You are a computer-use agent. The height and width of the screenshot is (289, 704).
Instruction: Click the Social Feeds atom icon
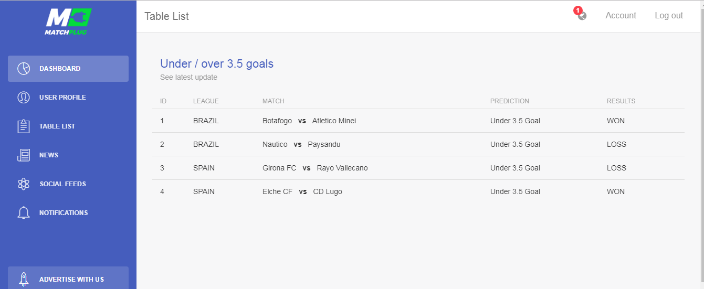[24, 184]
